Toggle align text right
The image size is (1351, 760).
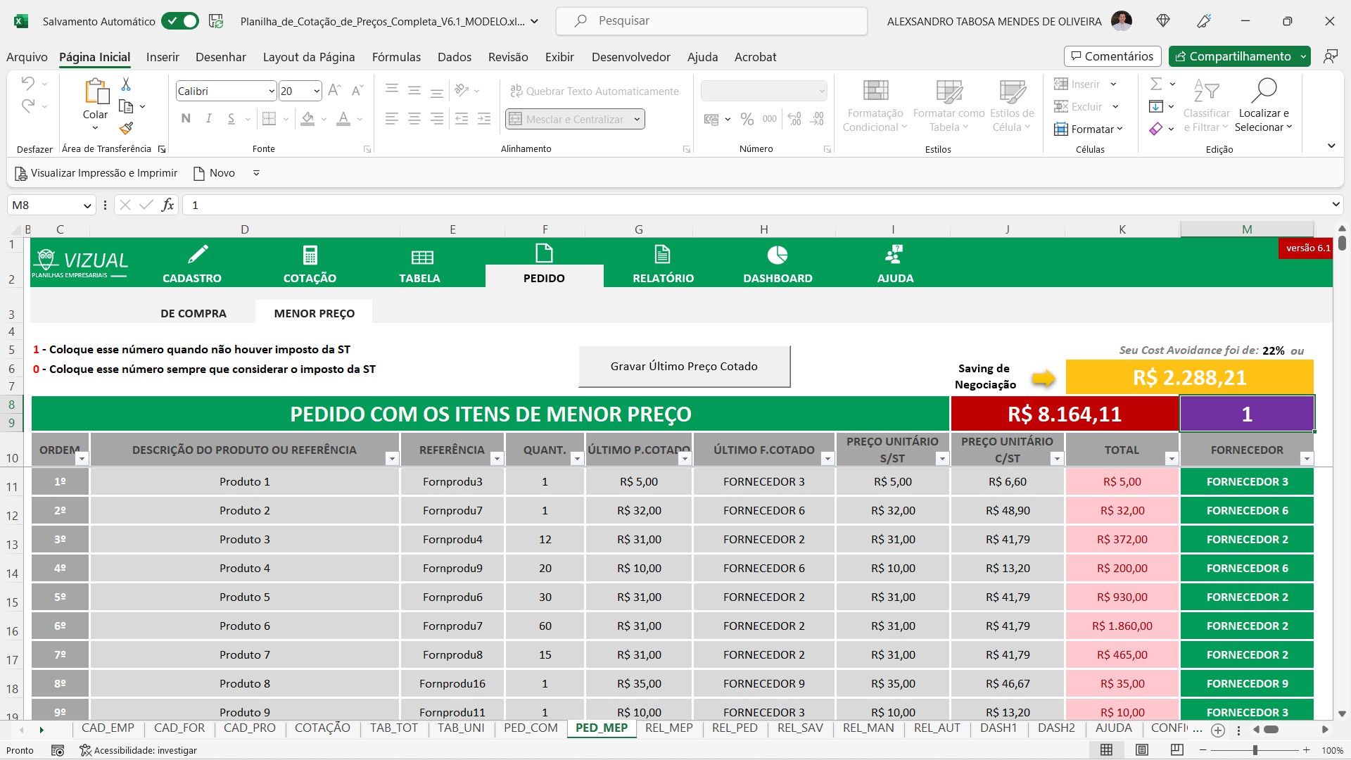437,118
